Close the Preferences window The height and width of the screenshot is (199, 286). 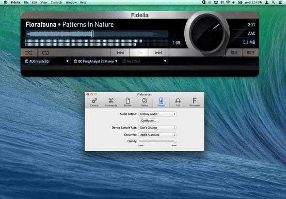(x=88, y=94)
